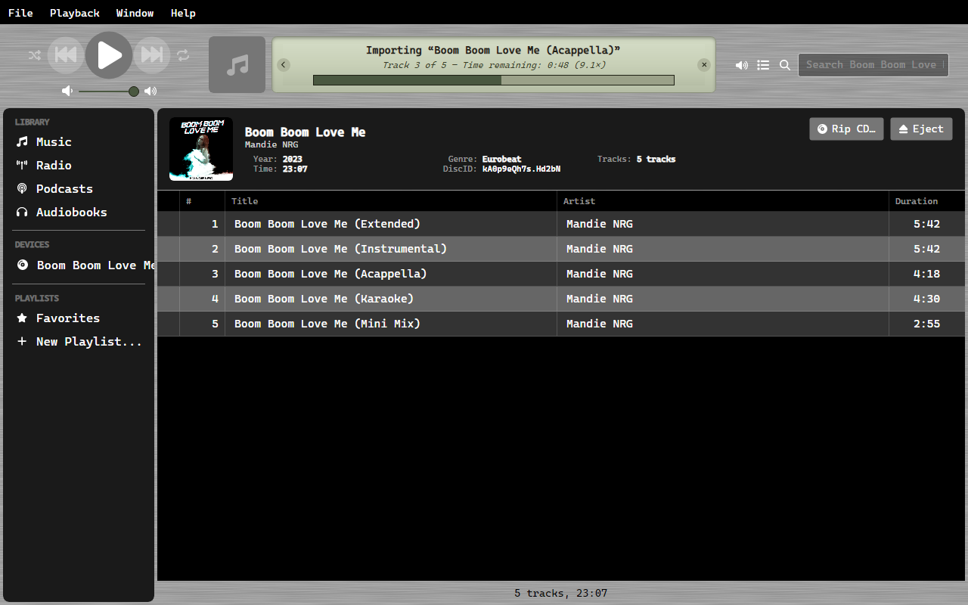Image resolution: width=968 pixels, height=605 pixels.
Task: Sort by the # column header
Action: point(202,201)
